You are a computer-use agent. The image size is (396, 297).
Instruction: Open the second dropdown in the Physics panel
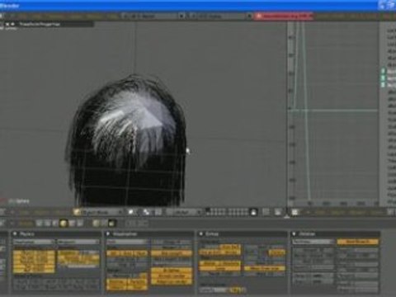[x=78, y=242]
